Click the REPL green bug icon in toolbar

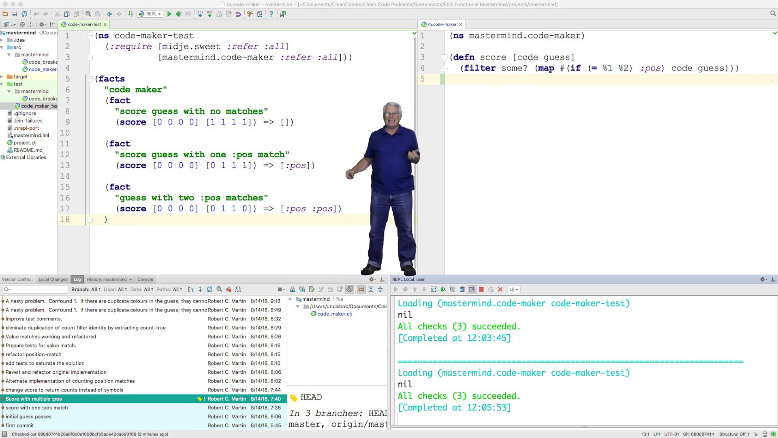click(443, 290)
